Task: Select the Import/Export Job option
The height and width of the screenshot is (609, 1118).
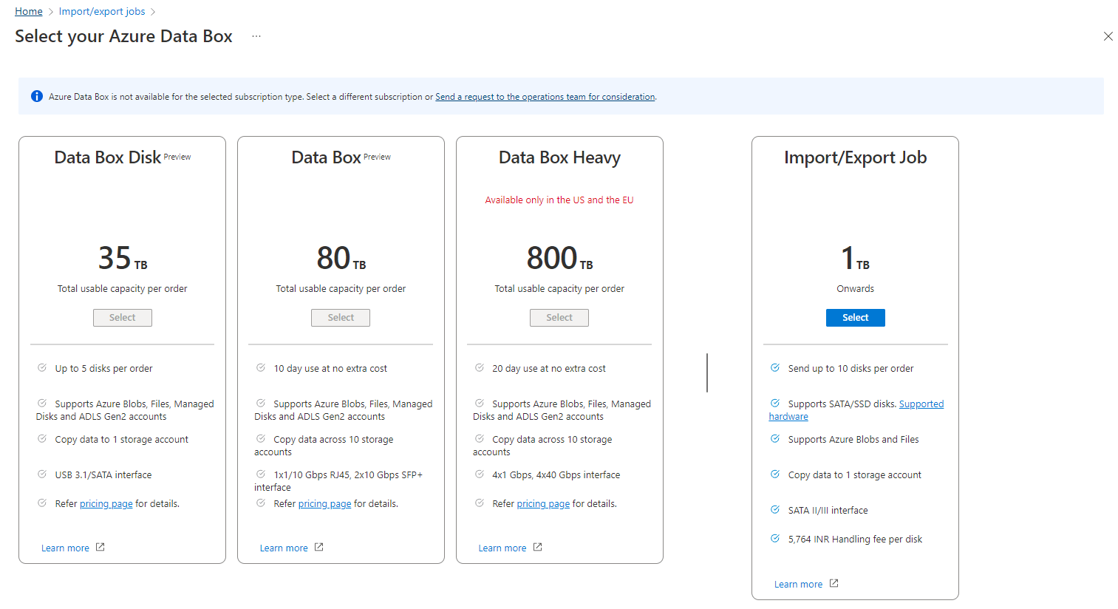Action: point(856,318)
